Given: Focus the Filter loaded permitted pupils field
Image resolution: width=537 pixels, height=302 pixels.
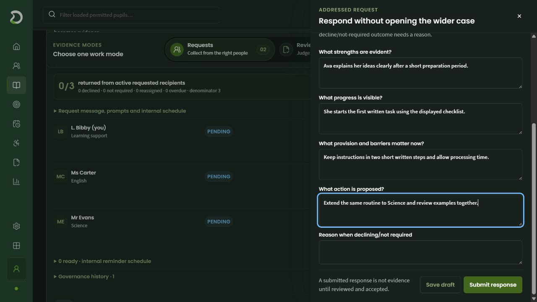Looking at the screenshot, I should 131,15.
